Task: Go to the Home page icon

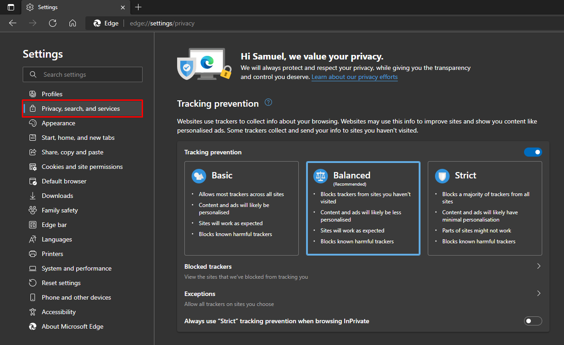Action: pos(73,23)
